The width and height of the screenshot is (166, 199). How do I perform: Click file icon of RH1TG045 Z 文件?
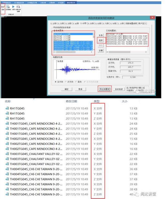[x=7, y=119]
